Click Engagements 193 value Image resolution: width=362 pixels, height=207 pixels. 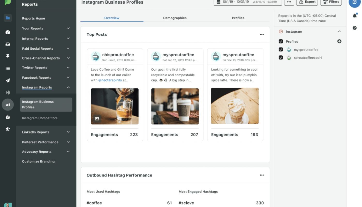pyautogui.click(x=254, y=135)
